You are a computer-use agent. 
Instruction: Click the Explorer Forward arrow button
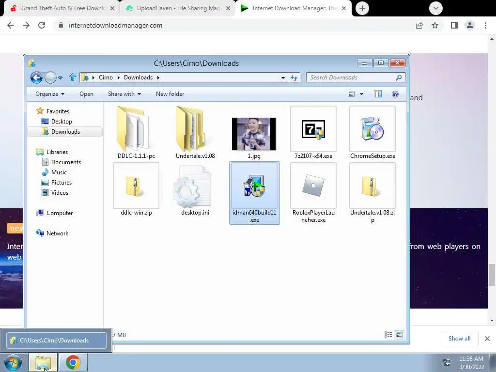[x=50, y=77]
